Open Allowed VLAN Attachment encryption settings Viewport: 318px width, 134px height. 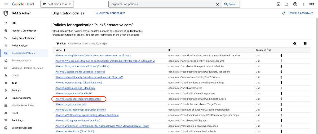[81, 110]
